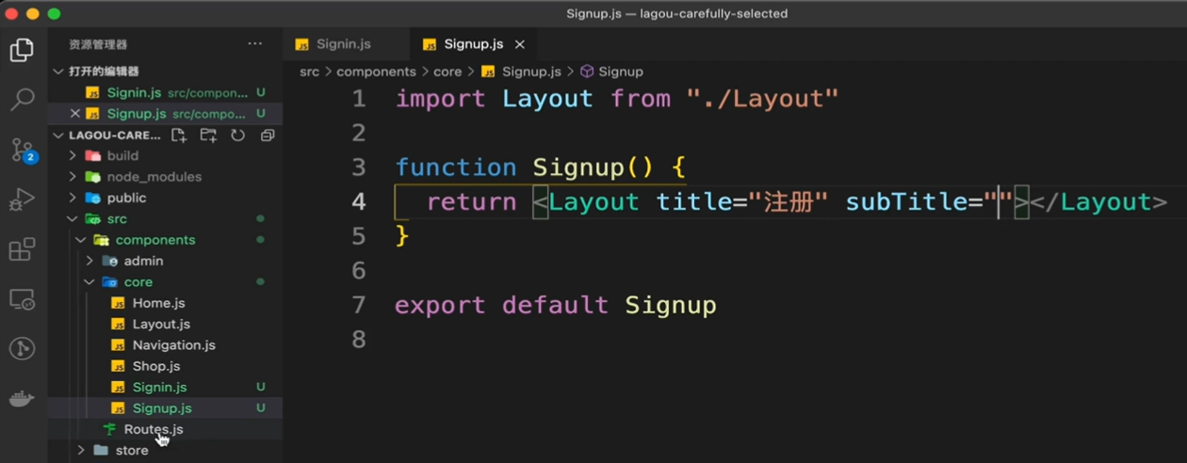
Task: Open Source Control view with badge 2
Action: click(22, 150)
